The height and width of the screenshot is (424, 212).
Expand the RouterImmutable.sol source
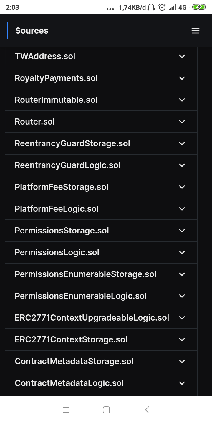point(56,100)
